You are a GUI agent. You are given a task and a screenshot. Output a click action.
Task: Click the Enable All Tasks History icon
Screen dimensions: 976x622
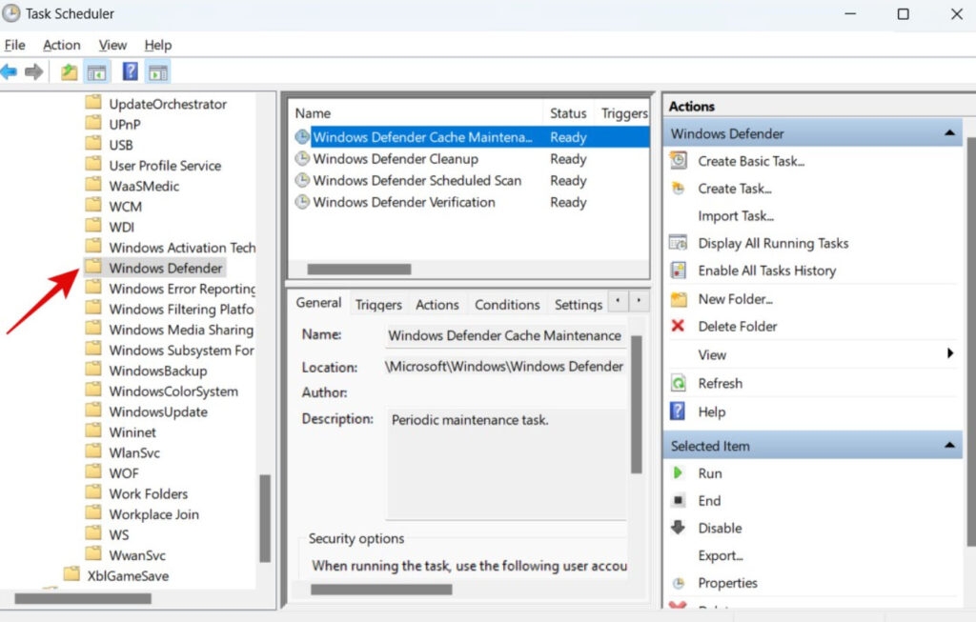[678, 270]
